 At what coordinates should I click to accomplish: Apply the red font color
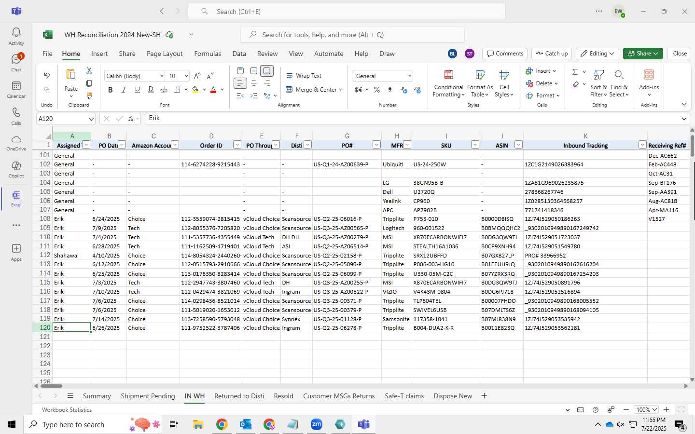tap(213, 90)
